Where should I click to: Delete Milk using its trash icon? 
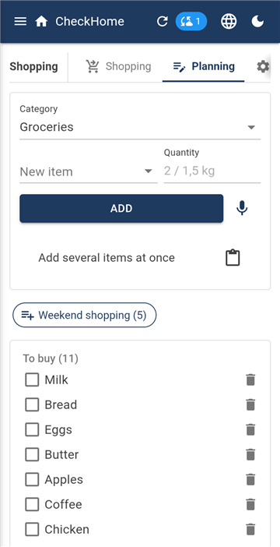point(250,379)
